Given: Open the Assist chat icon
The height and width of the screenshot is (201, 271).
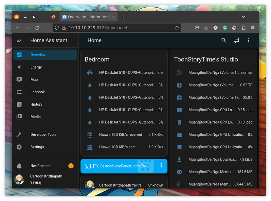Looking at the screenshot, I should pos(236,40).
